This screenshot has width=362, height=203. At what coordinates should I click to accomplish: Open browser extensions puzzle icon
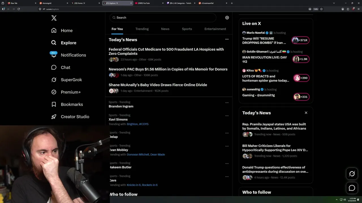tap(348, 9)
